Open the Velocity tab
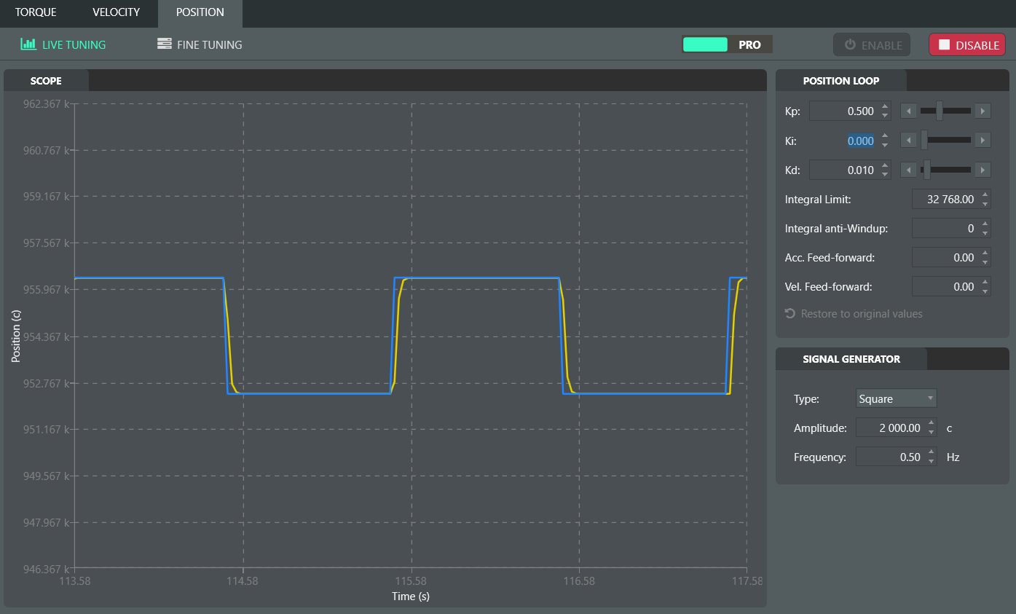Screen dimensions: 1016x614 pyautogui.click(x=116, y=12)
